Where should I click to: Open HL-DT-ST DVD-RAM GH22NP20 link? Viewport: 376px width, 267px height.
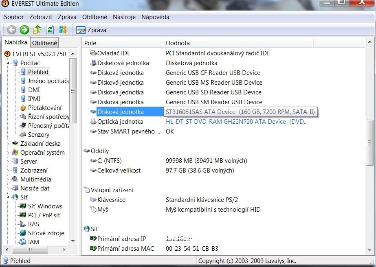[x=236, y=122]
